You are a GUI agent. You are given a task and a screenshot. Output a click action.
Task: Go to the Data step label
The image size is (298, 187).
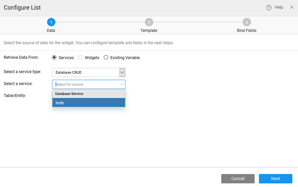(x=51, y=31)
